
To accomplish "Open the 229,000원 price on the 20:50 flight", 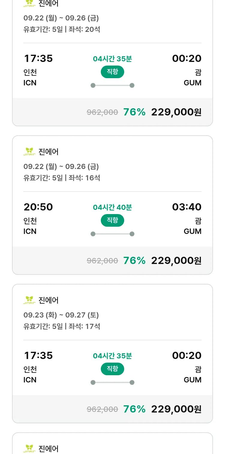I will pyautogui.click(x=176, y=261).
